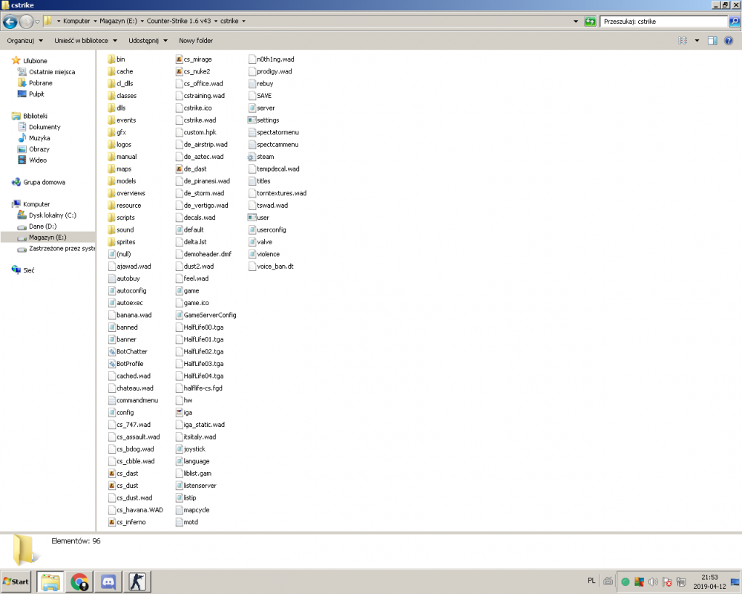Viewport: 742px width, 594px height.
Task: Click the refresh button beside address bar
Action: coord(590,22)
